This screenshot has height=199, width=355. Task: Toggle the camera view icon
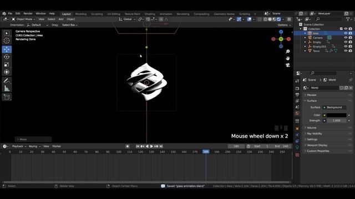tap(288, 65)
